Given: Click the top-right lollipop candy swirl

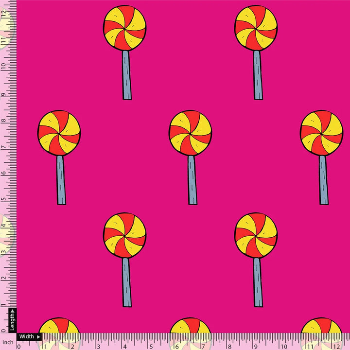Looking at the screenshot, I should [256, 28].
